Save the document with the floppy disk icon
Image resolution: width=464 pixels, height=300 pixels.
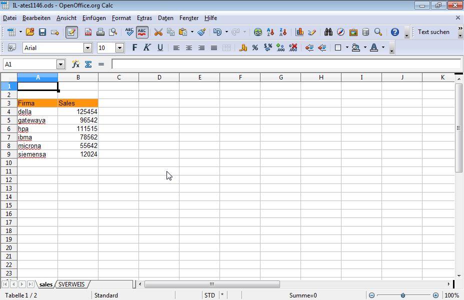[x=42, y=32]
